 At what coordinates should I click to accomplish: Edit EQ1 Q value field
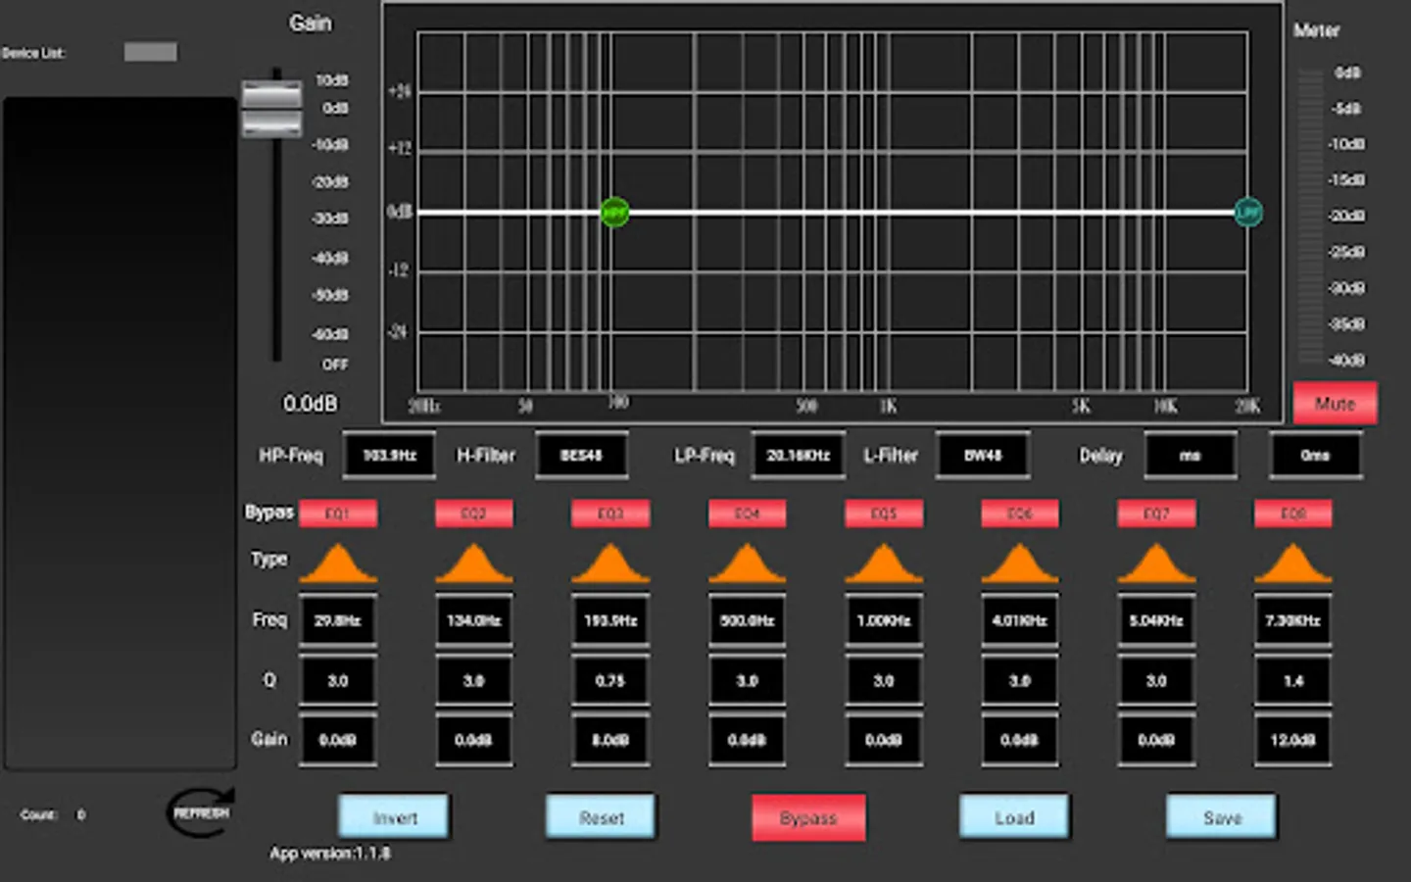pos(337,681)
